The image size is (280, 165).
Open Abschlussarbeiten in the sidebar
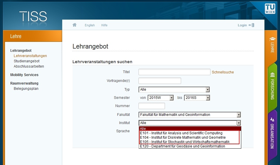tap(29, 66)
